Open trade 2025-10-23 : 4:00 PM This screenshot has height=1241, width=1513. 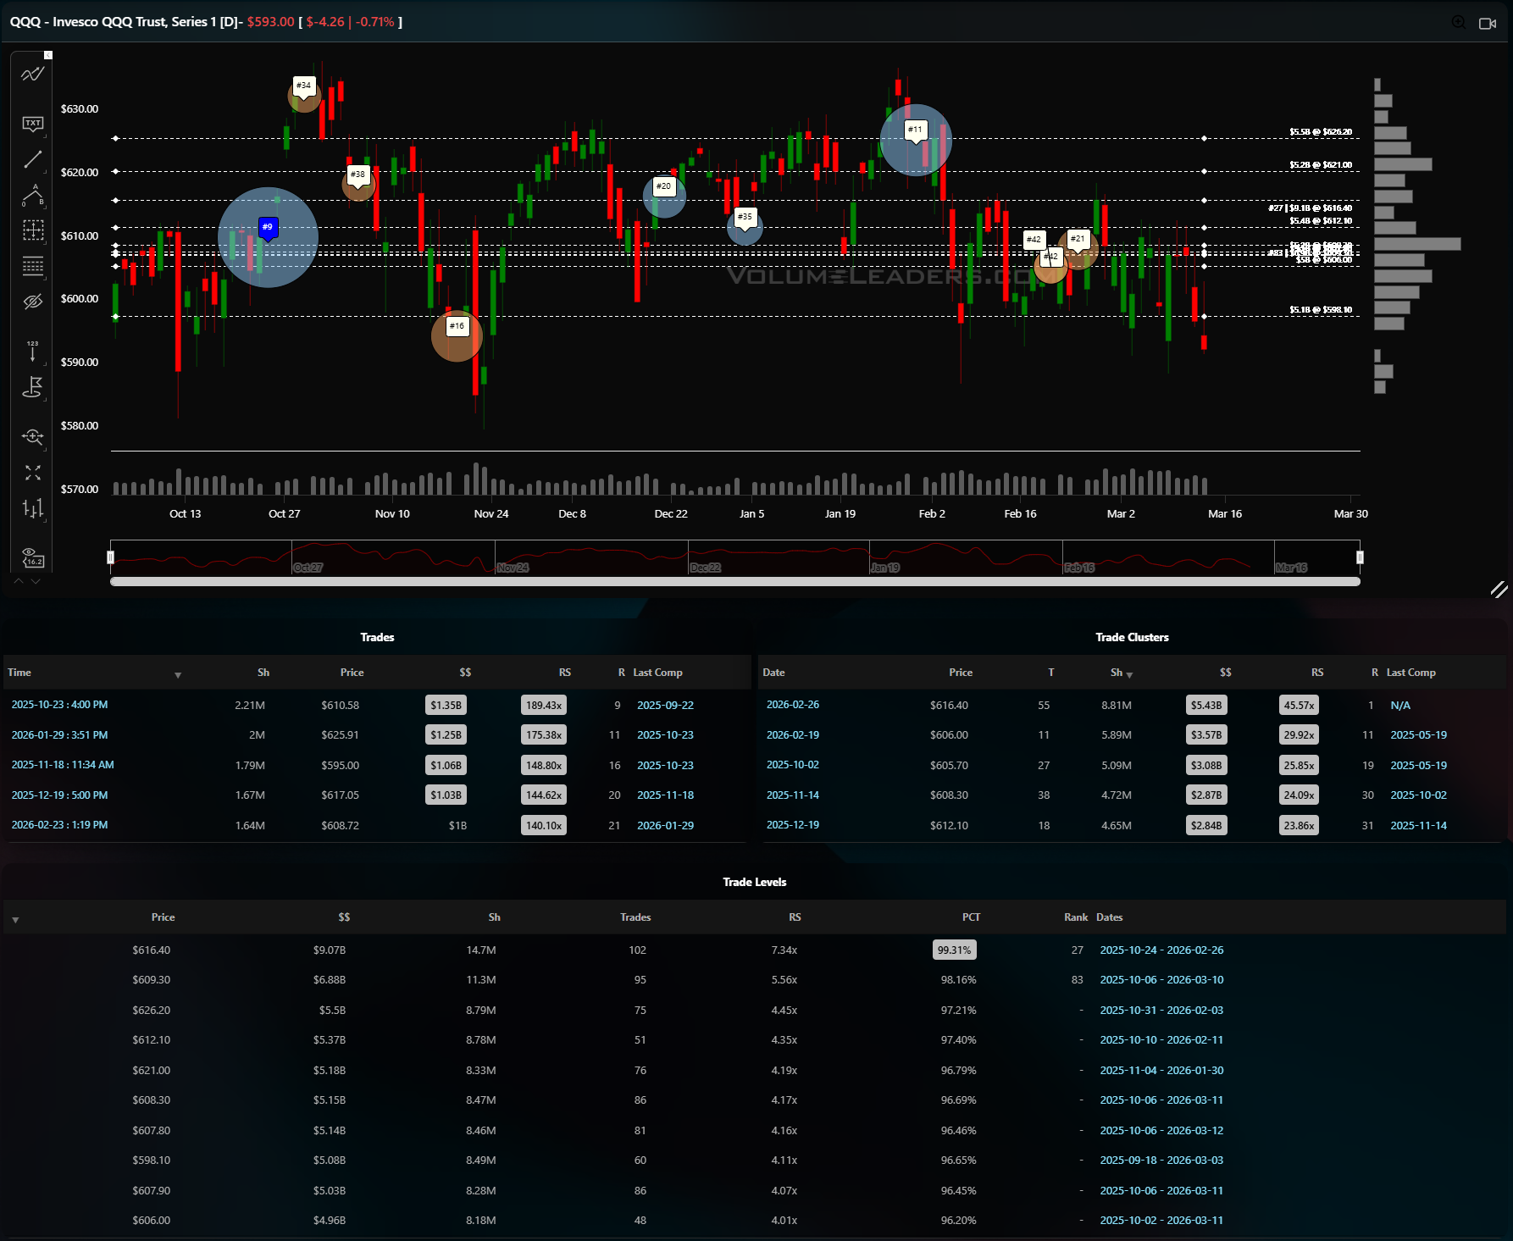59,705
